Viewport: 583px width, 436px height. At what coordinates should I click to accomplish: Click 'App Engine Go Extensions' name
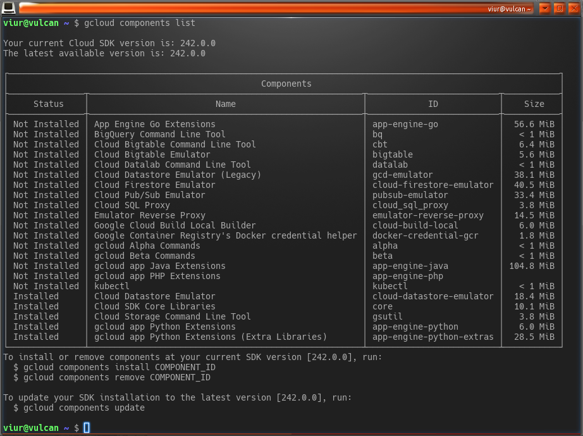click(x=155, y=124)
